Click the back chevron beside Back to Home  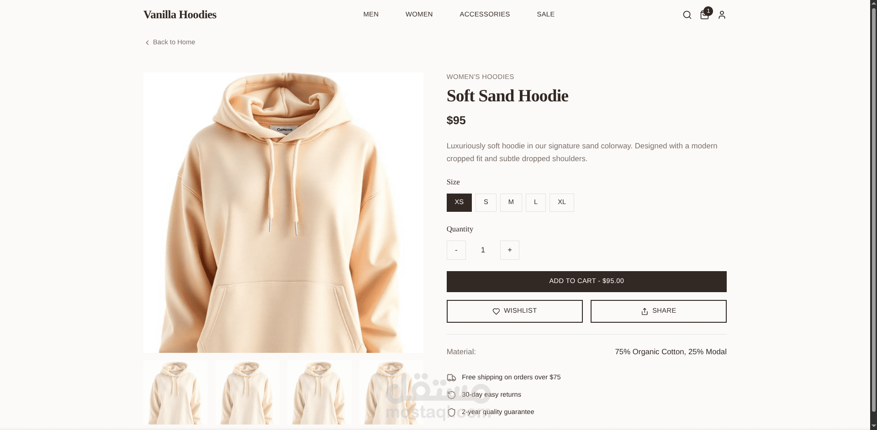(x=147, y=42)
